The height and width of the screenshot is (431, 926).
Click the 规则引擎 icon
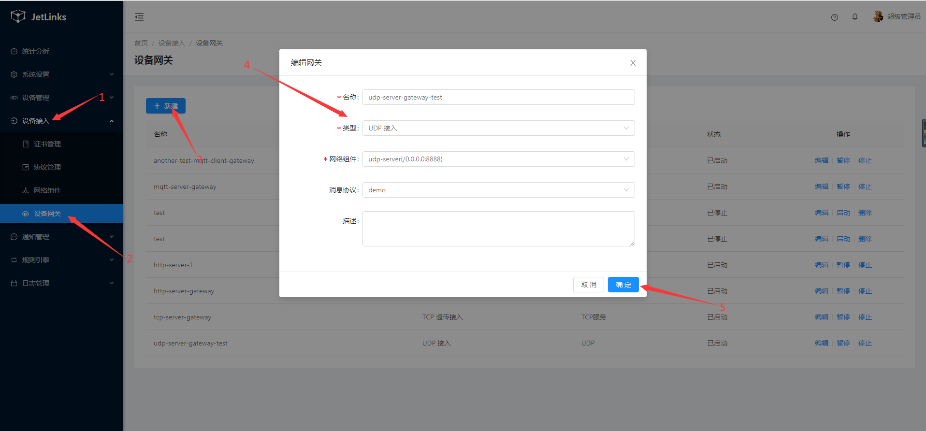(x=14, y=260)
